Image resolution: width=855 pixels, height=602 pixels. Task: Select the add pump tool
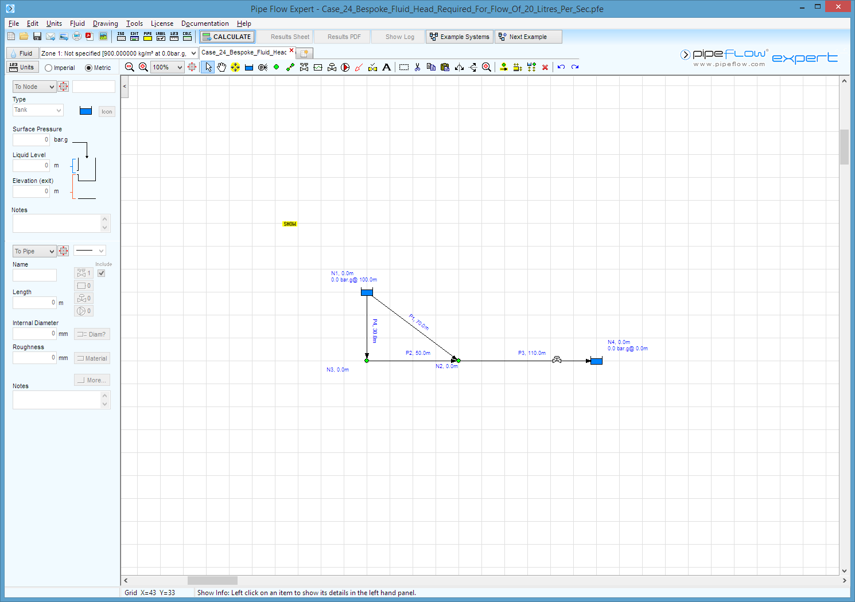click(345, 67)
